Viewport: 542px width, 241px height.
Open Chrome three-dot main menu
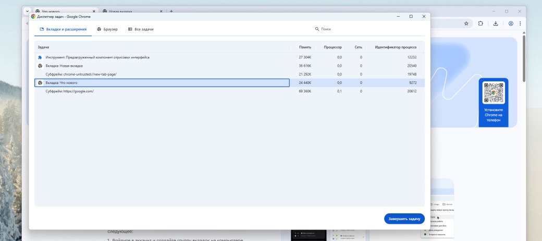pos(520,23)
